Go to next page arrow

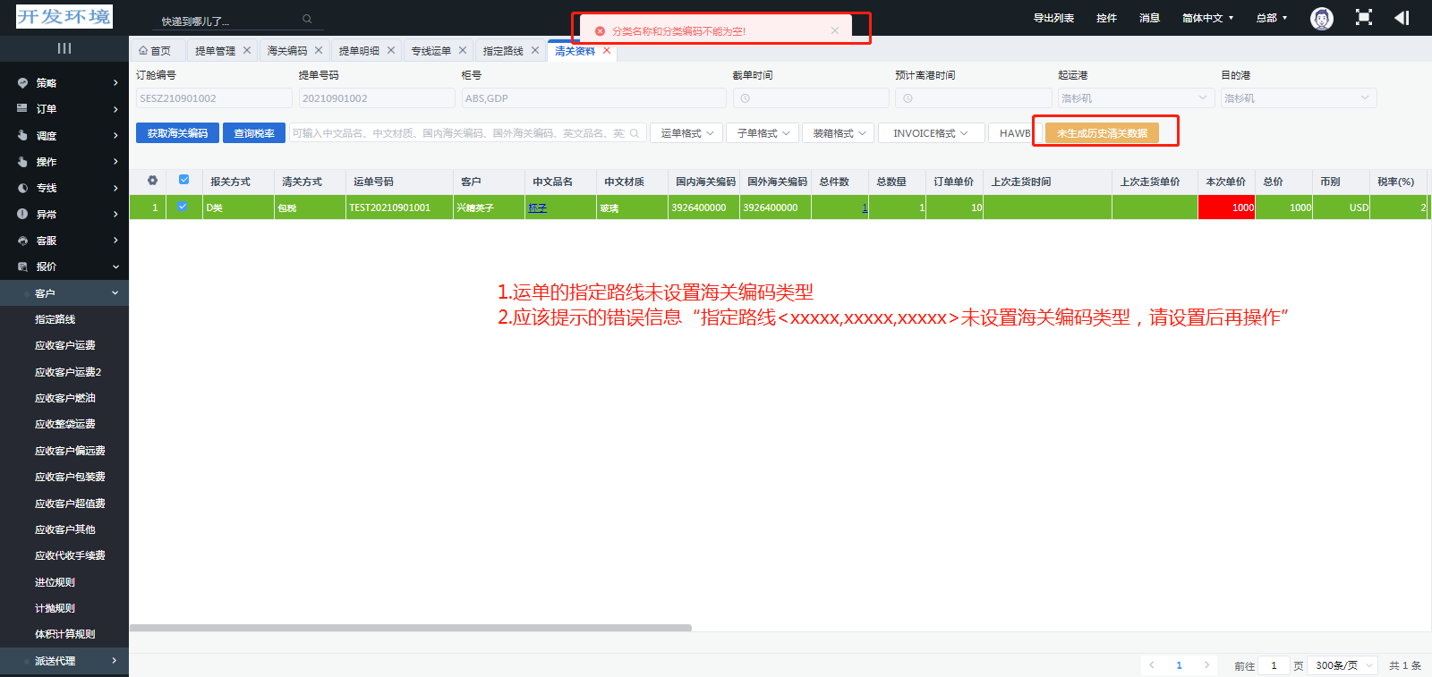(1206, 665)
